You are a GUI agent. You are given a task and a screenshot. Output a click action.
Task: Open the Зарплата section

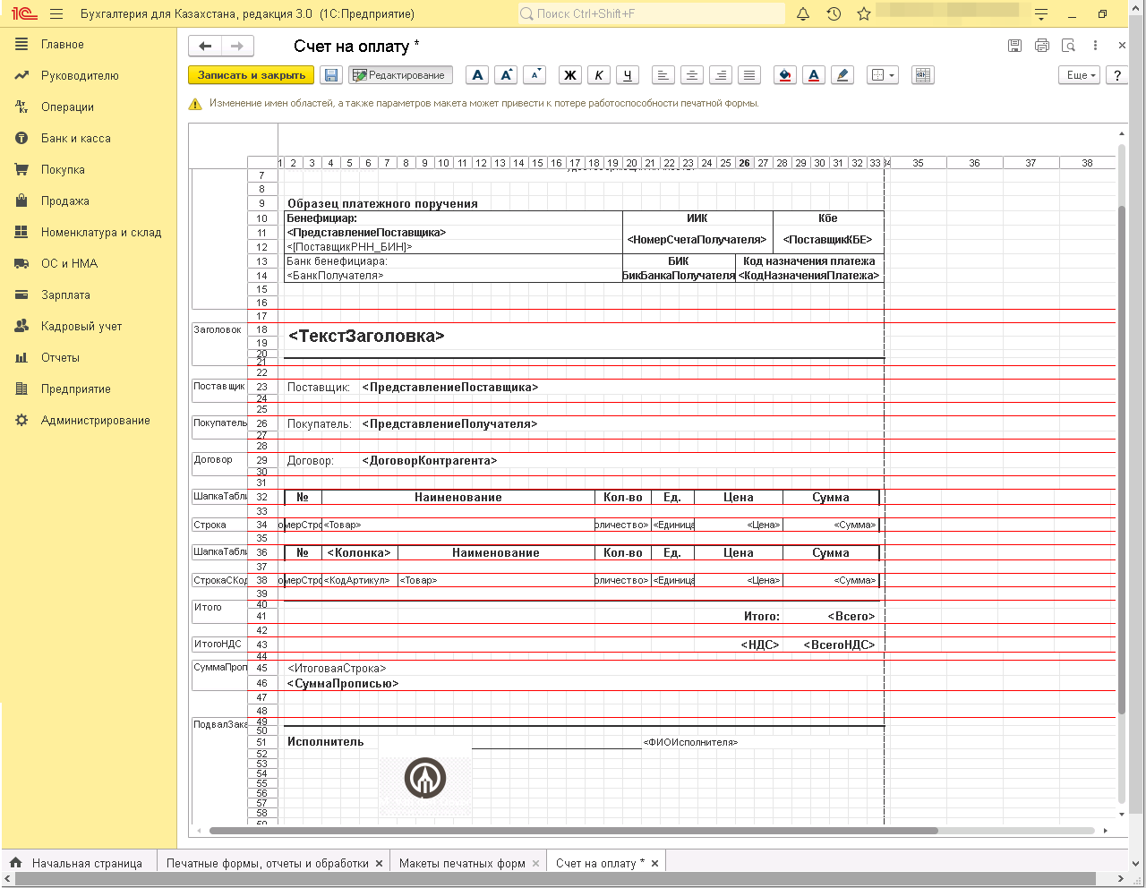[x=65, y=295]
